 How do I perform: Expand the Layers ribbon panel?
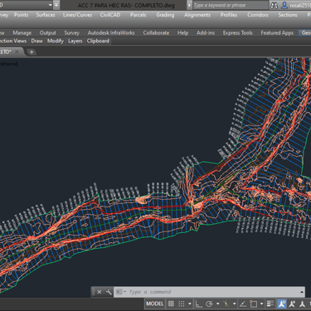(75, 41)
